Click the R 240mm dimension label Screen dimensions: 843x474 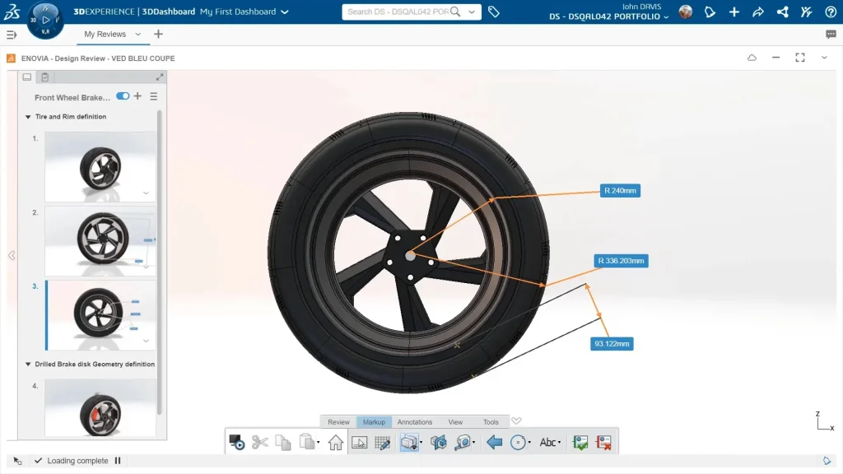point(620,190)
